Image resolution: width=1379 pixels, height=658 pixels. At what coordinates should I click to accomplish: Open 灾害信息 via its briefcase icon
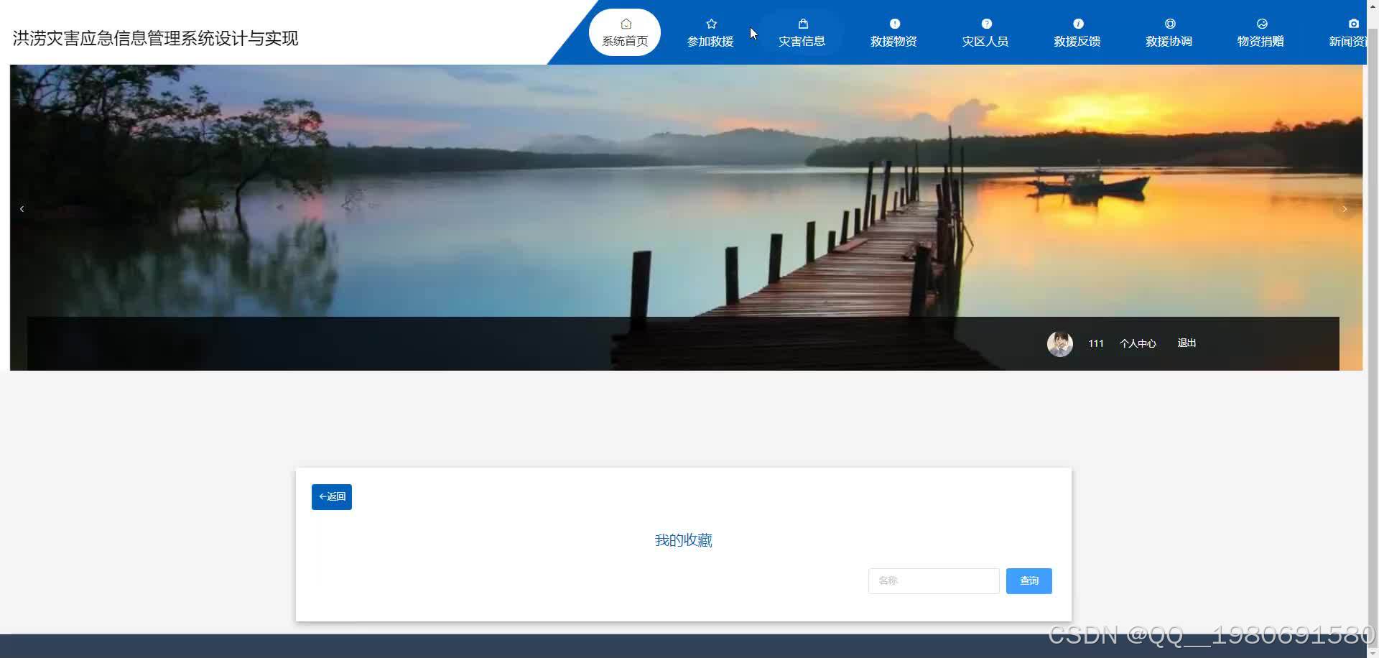click(x=802, y=22)
